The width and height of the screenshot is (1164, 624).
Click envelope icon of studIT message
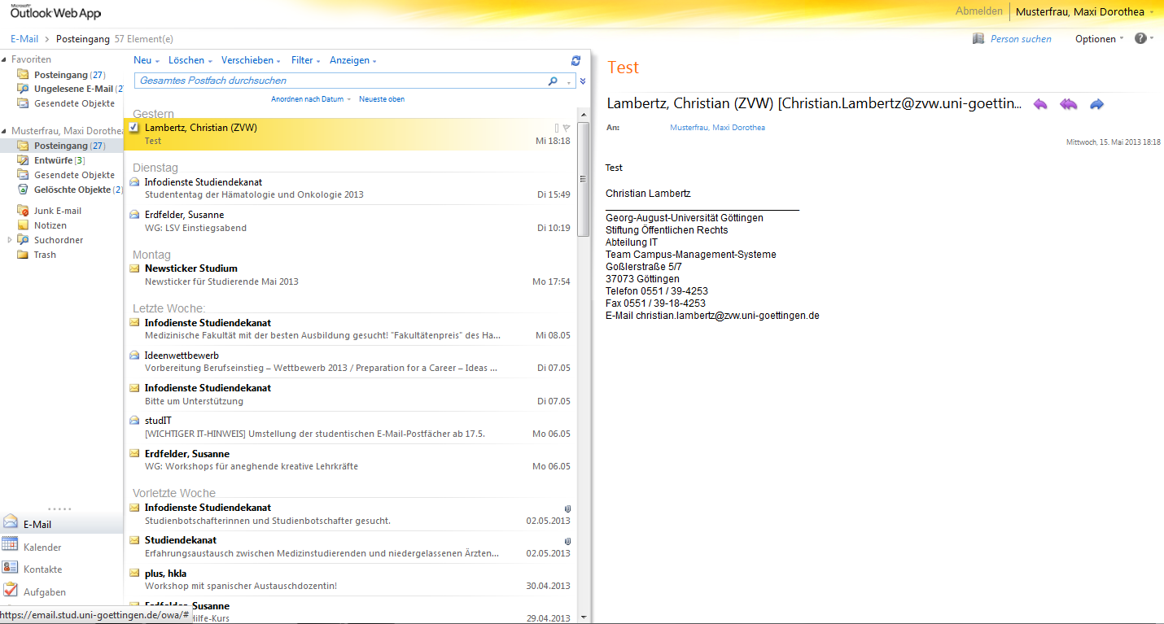coord(134,421)
